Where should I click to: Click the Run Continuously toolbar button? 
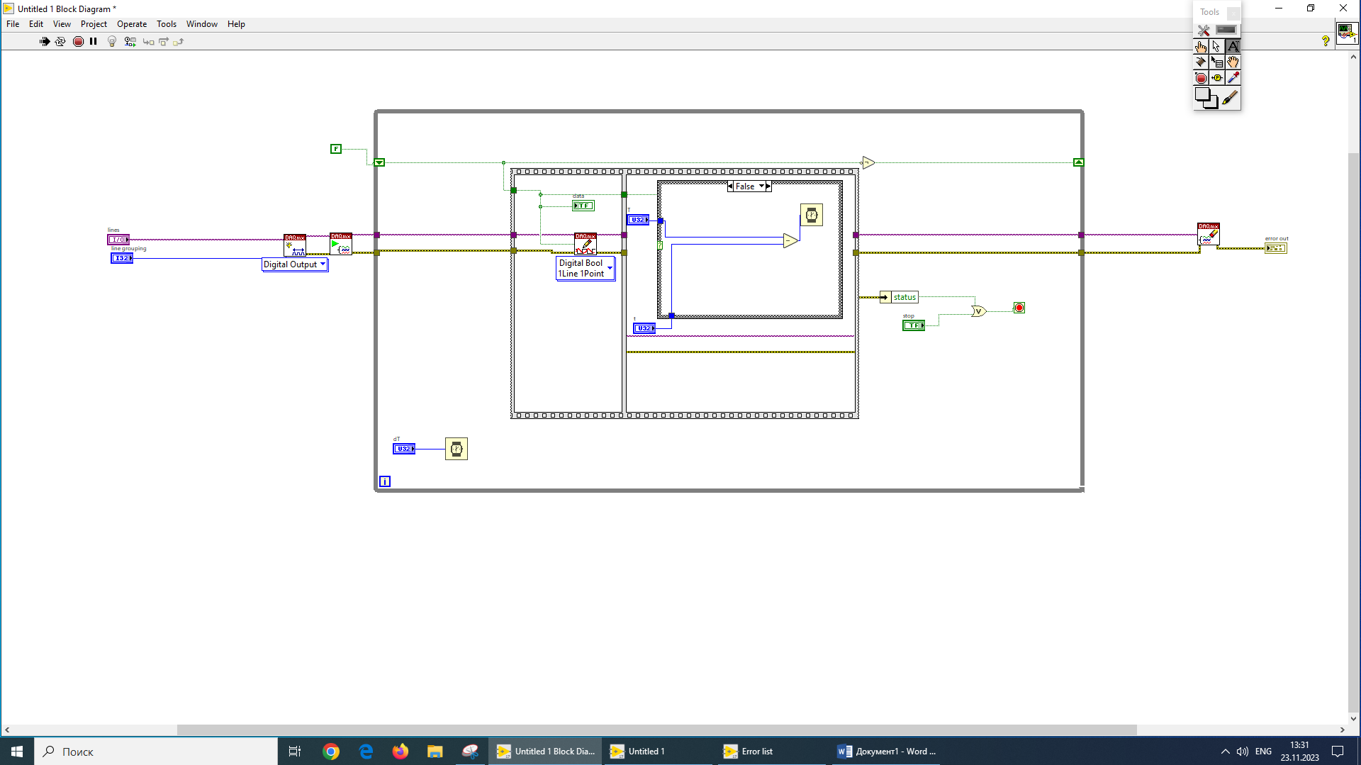pos(60,42)
